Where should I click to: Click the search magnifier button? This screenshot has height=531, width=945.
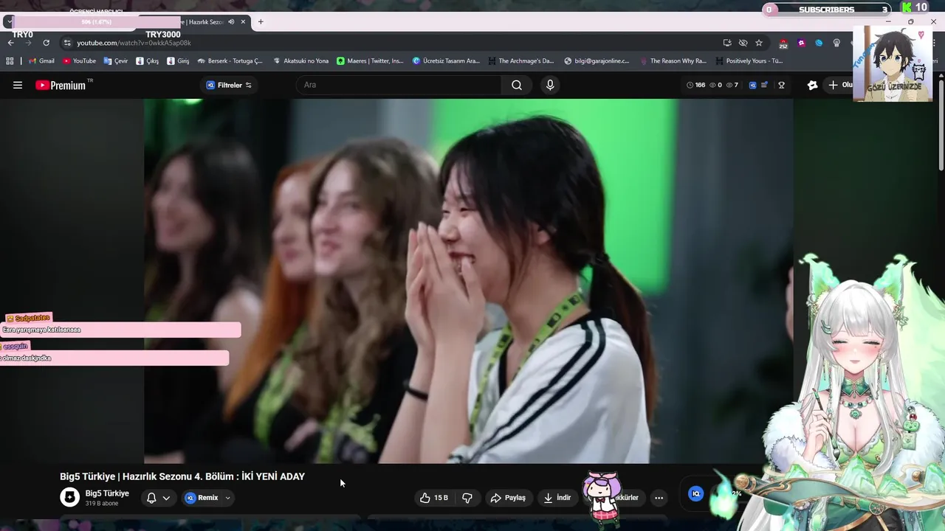pos(517,85)
